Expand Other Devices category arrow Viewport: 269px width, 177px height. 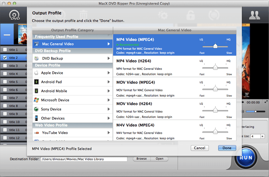tap(109, 118)
